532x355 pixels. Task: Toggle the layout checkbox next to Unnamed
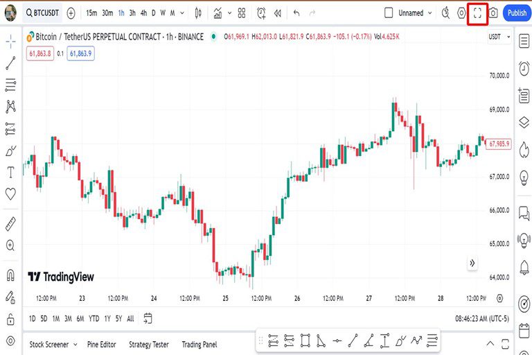click(389, 13)
